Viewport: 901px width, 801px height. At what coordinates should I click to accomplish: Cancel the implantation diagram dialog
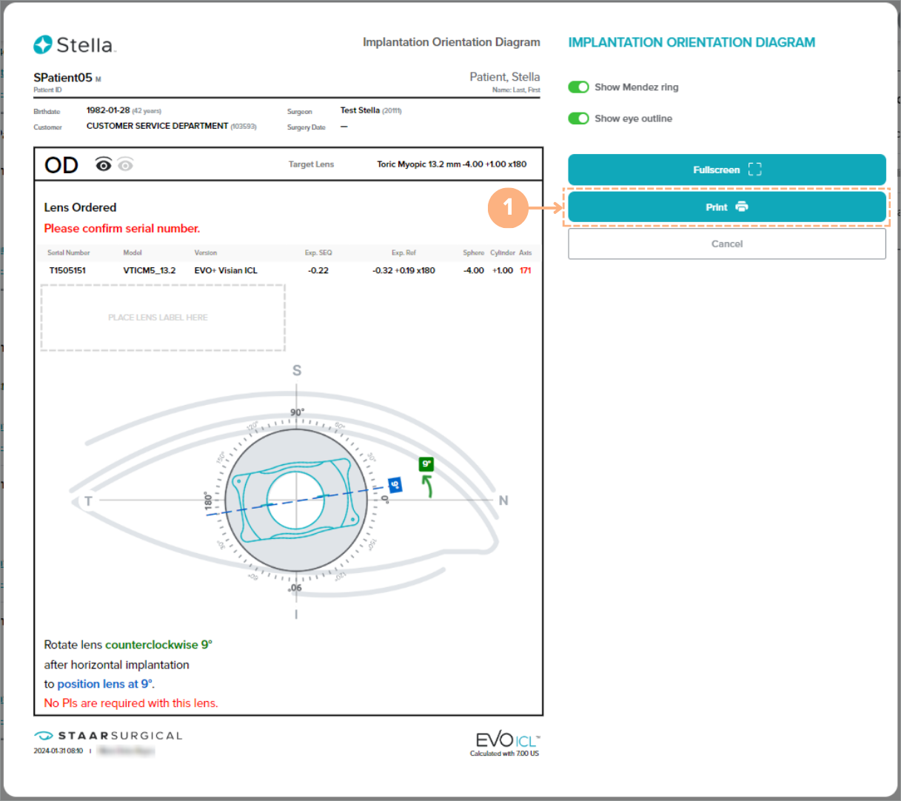coord(726,244)
